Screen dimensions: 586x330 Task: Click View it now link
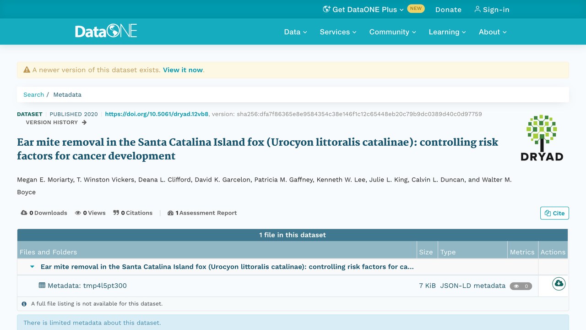[x=183, y=70]
